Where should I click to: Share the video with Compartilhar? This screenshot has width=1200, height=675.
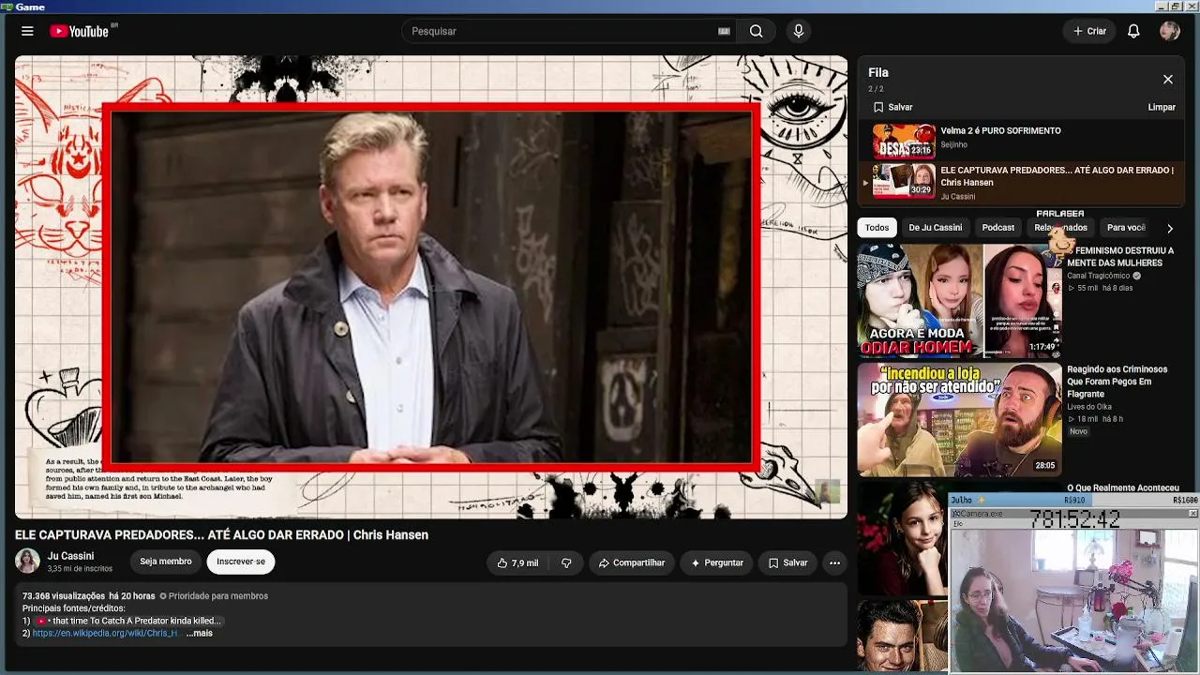pos(632,562)
